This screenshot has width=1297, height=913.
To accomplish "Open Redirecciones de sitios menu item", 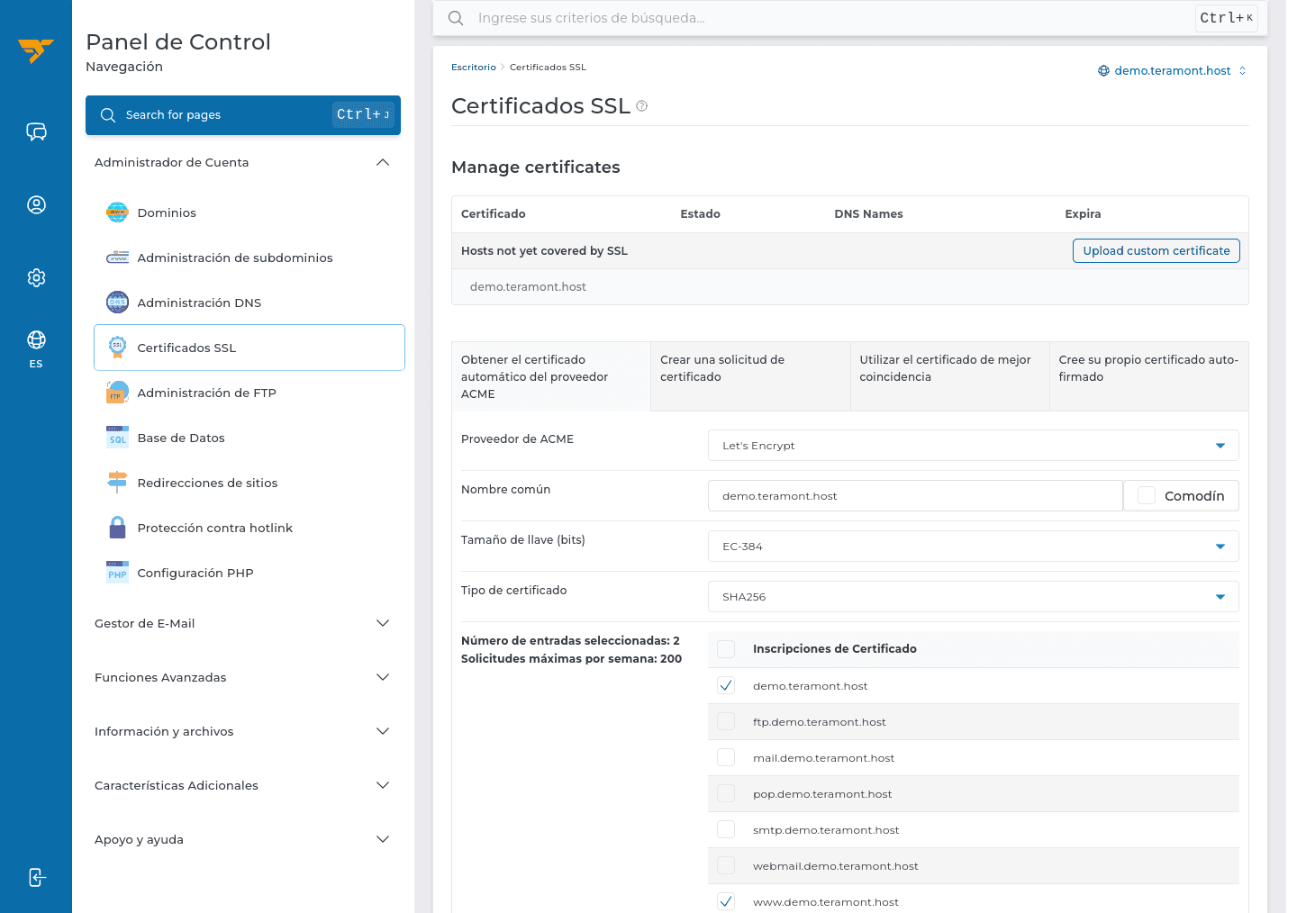I will click(x=249, y=483).
